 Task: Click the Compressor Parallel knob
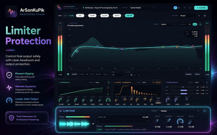[x=108, y=101]
